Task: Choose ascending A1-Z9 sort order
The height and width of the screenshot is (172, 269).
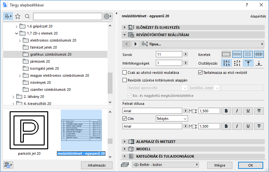Action: [227, 63]
